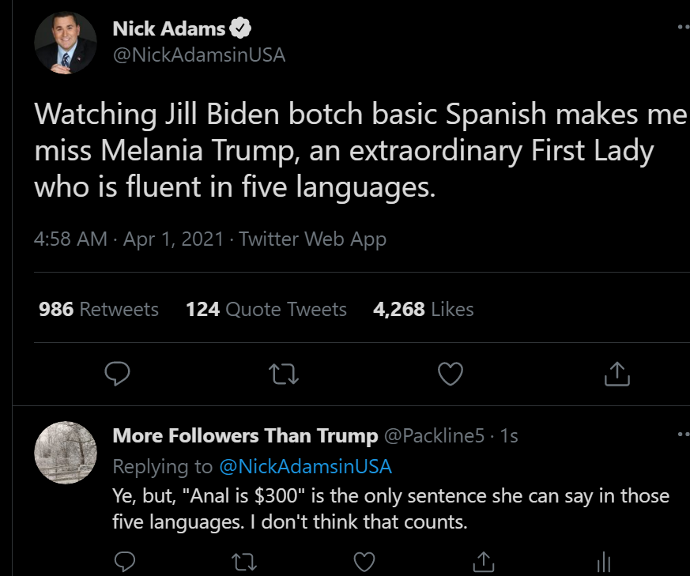The width and height of the screenshot is (690, 576).
Task: Open the @NickAdamsinUSA mention in reply
Action: [x=305, y=466]
